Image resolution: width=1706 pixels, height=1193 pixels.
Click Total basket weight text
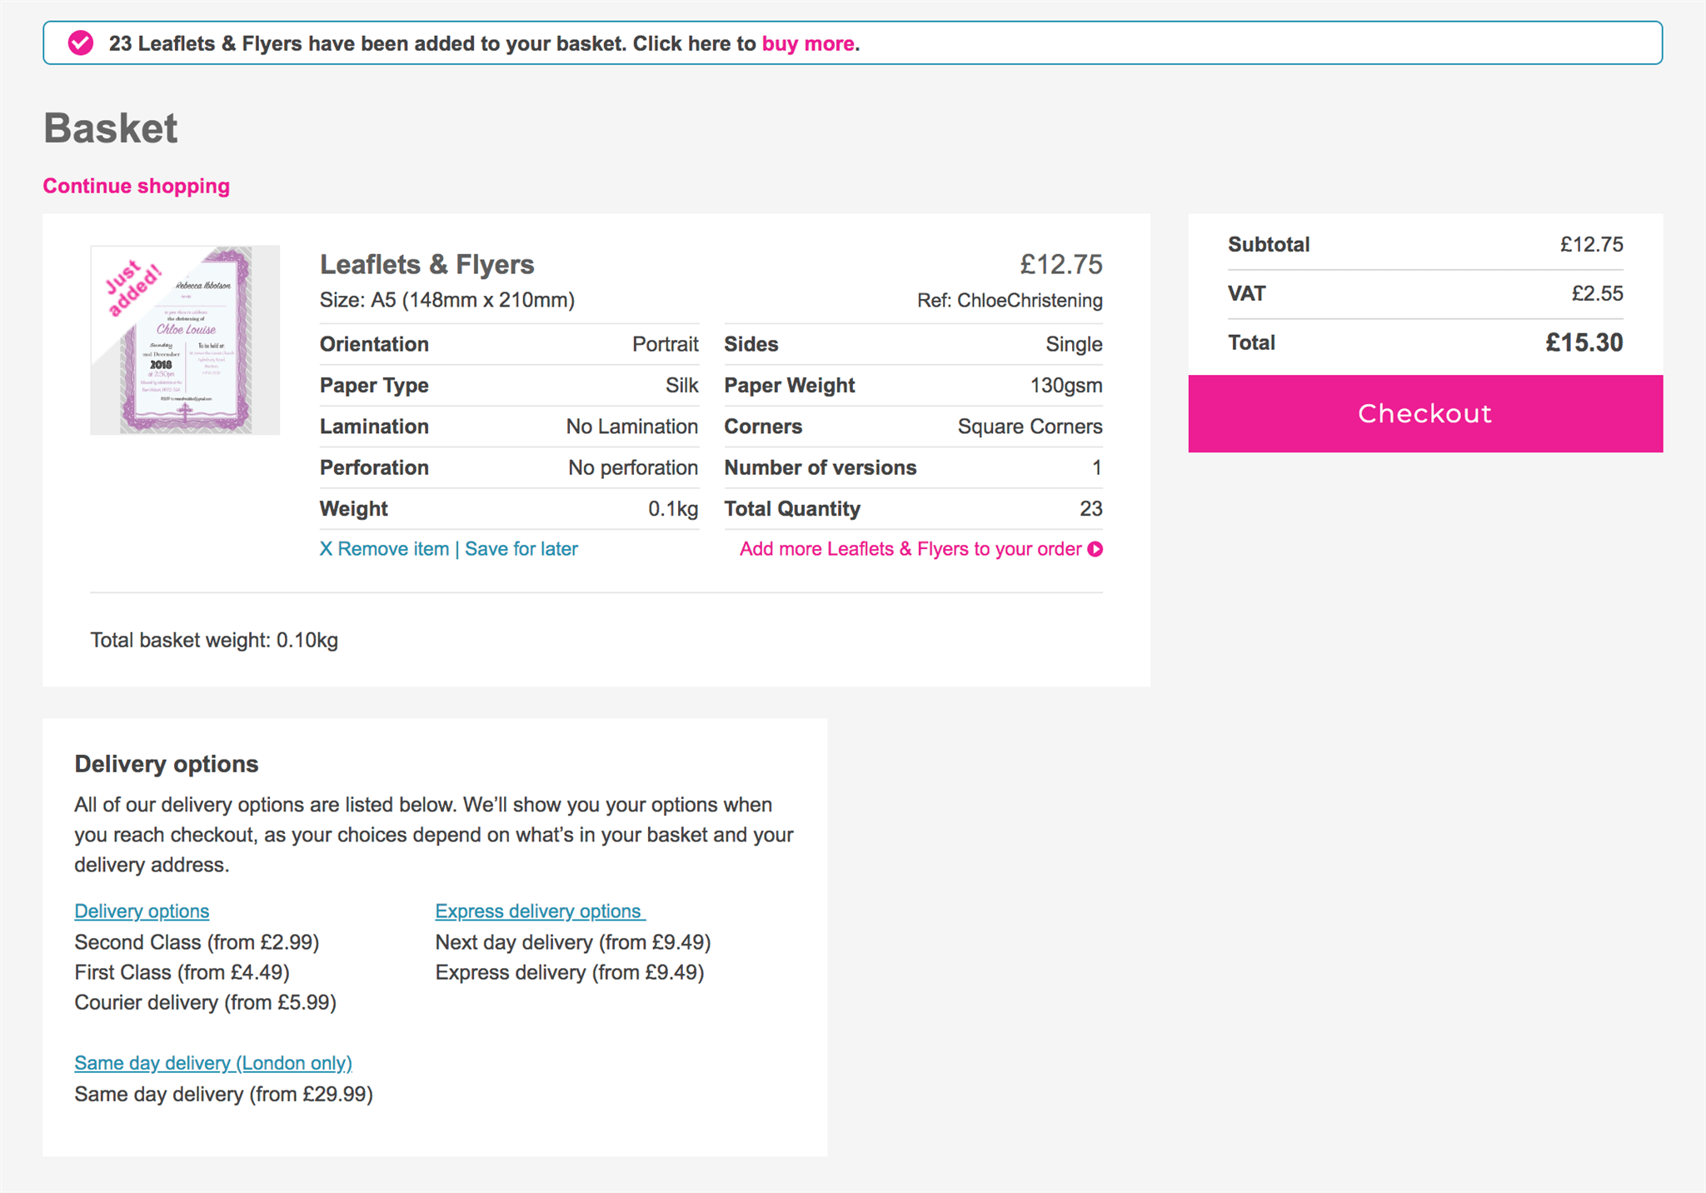click(x=214, y=640)
